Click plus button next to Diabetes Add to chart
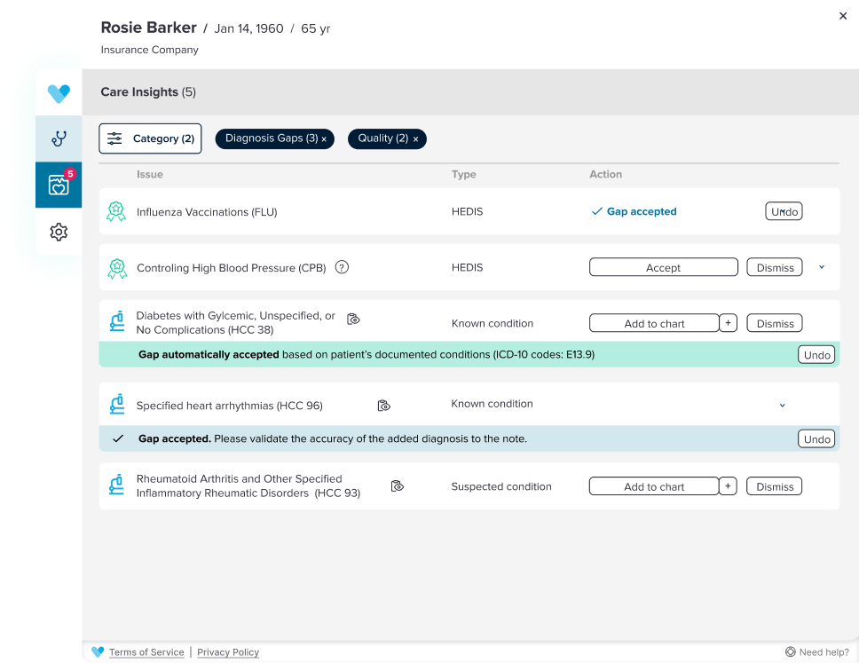The height and width of the screenshot is (663, 859). pyautogui.click(x=728, y=323)
